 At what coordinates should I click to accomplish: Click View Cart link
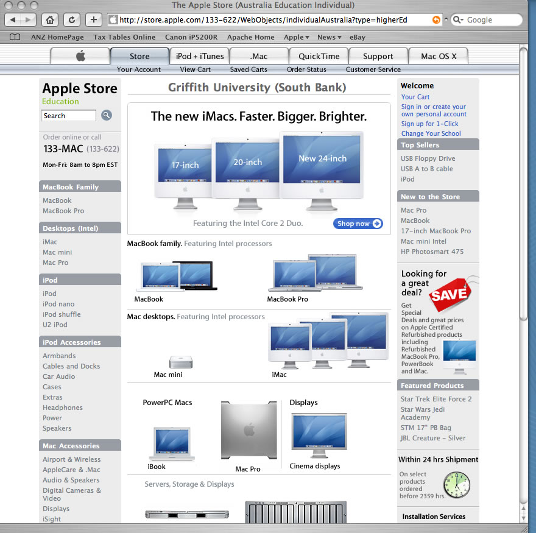click(x=195, y=69)
